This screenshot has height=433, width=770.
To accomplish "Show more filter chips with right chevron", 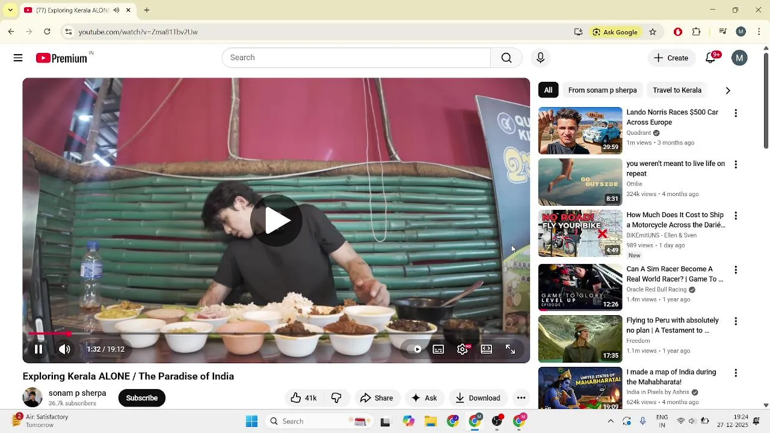I will click(x=728, y=90).
